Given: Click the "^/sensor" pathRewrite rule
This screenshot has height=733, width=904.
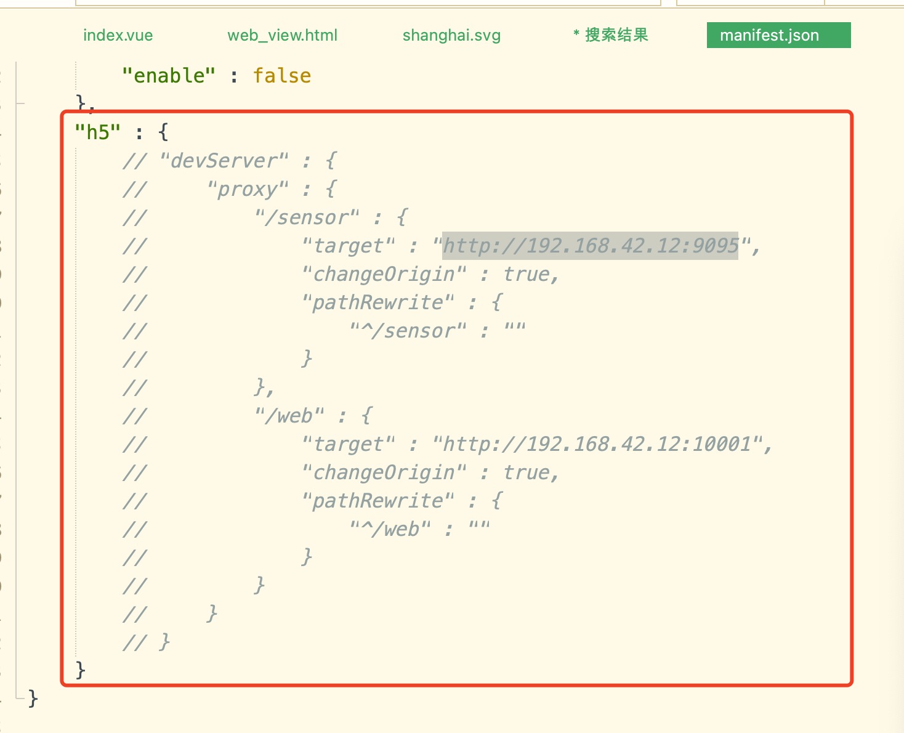Looking at the screenshot, I should (406, 330).
